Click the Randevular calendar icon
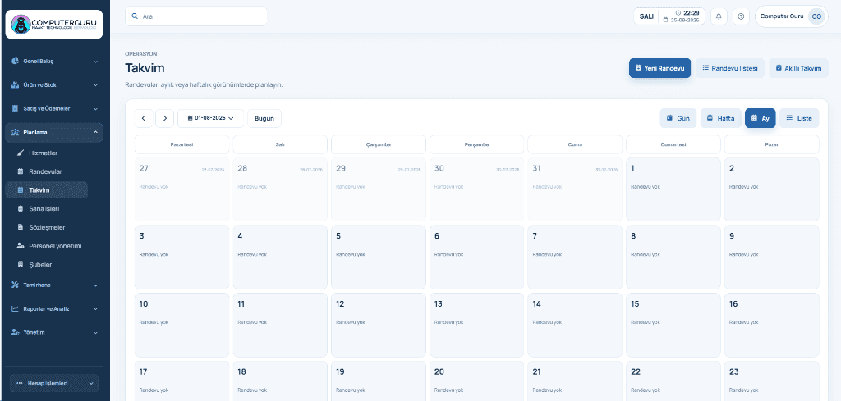This screenshot has width=841, height=401. (21, 171)
